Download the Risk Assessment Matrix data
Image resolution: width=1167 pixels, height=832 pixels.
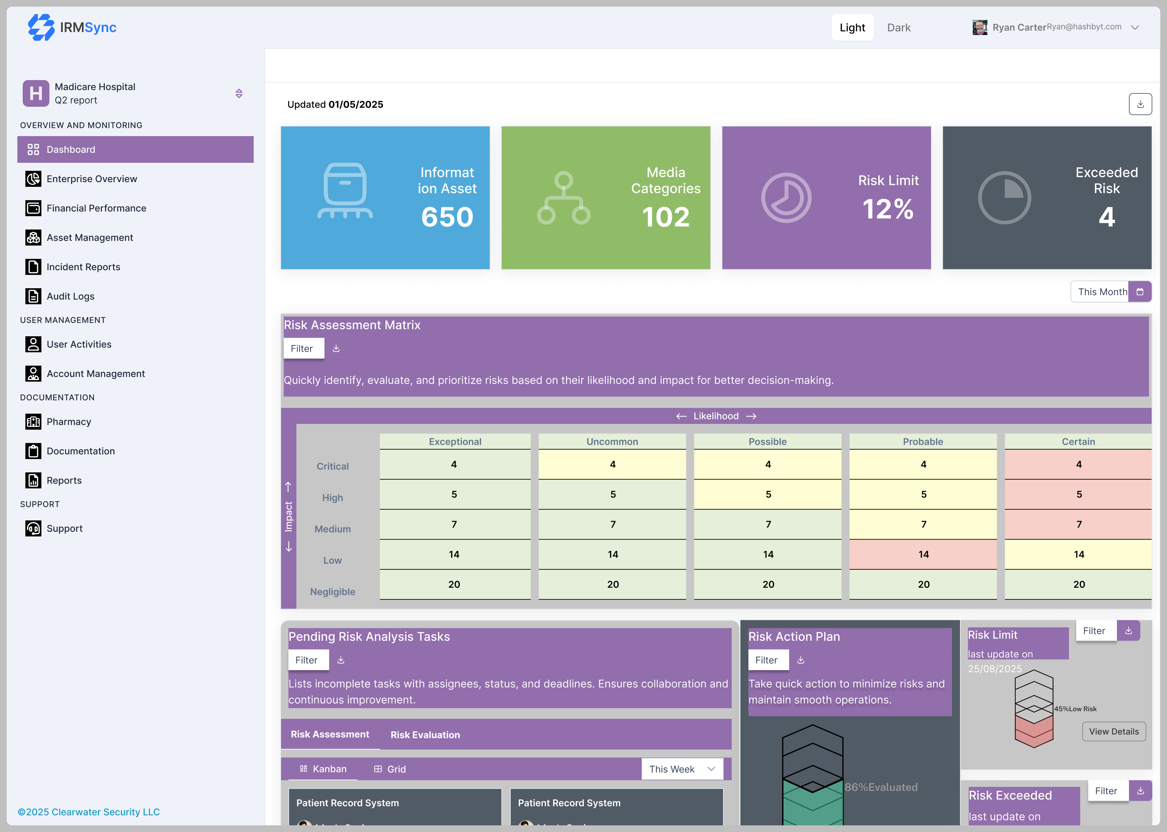coord(336,348)
